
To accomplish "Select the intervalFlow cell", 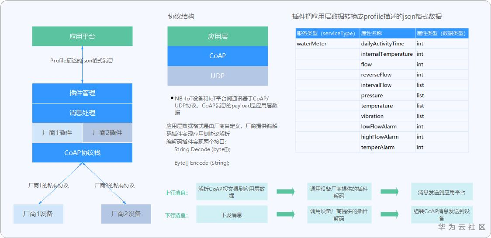I will [x=387, y=85].
